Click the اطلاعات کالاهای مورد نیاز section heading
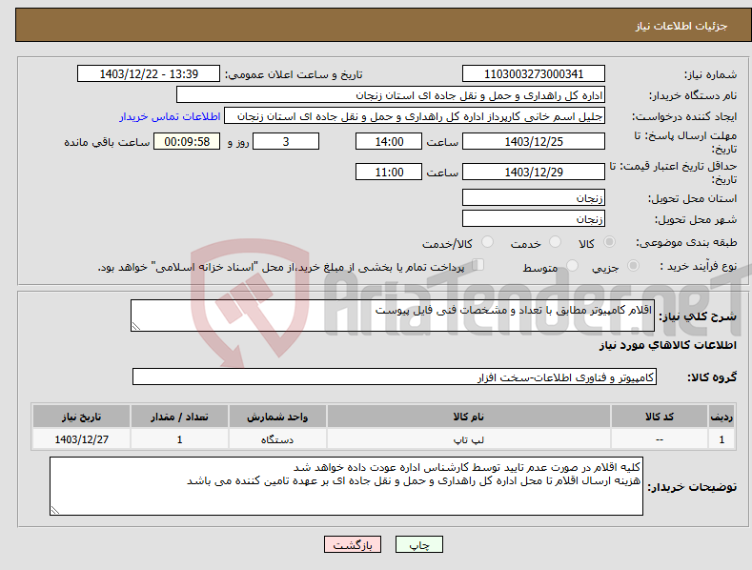Viewport: 752px width, 570px height. pos(667,345)
